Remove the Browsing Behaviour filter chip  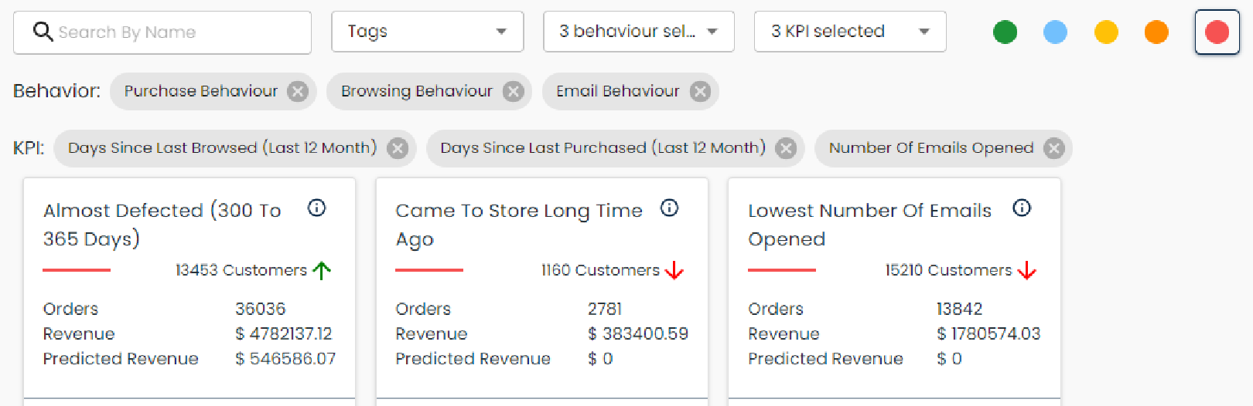pyautogui.click(x=513, y=92)
